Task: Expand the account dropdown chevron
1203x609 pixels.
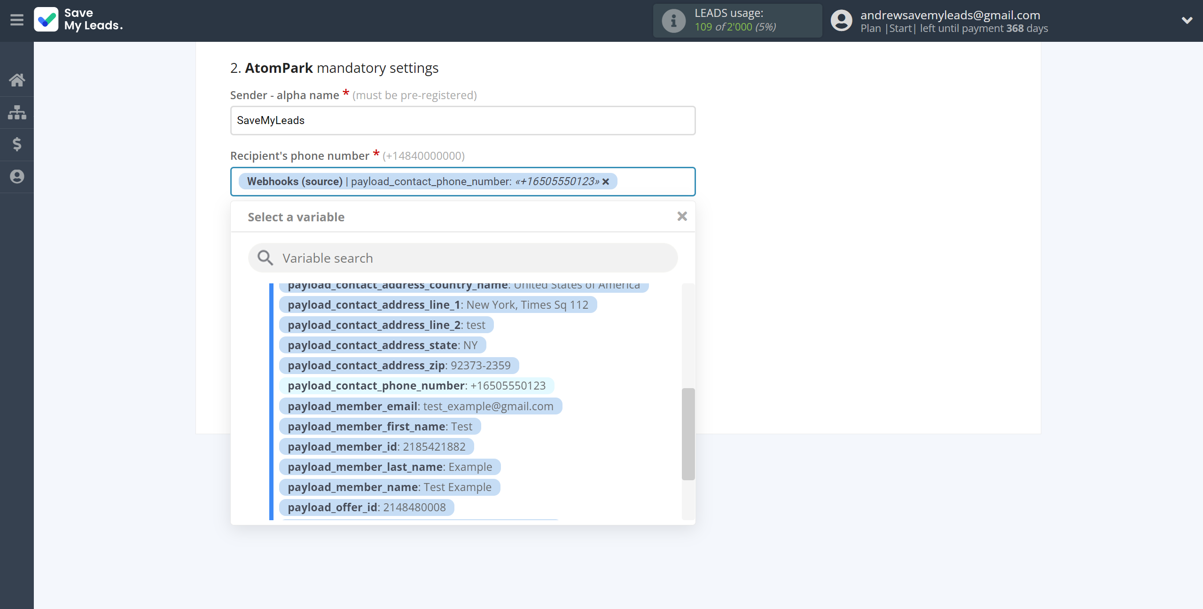Action: click(x=1187, y=20)
